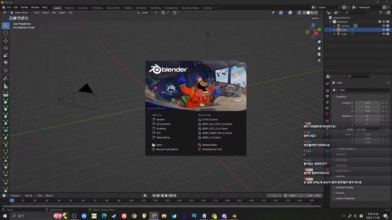The width and height of the screenshot is (392, 220).
Task: Select the Move tool
Action: tap(6, 41)
